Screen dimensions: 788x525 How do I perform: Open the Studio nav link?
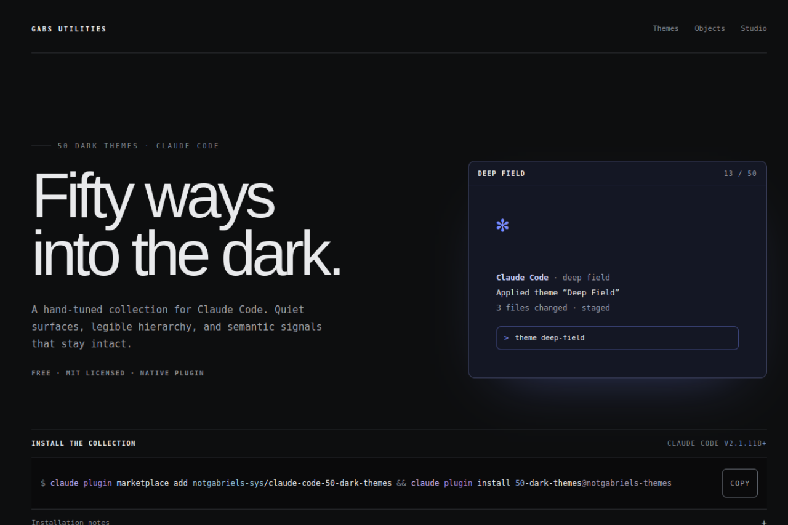[x=754, y=28]
